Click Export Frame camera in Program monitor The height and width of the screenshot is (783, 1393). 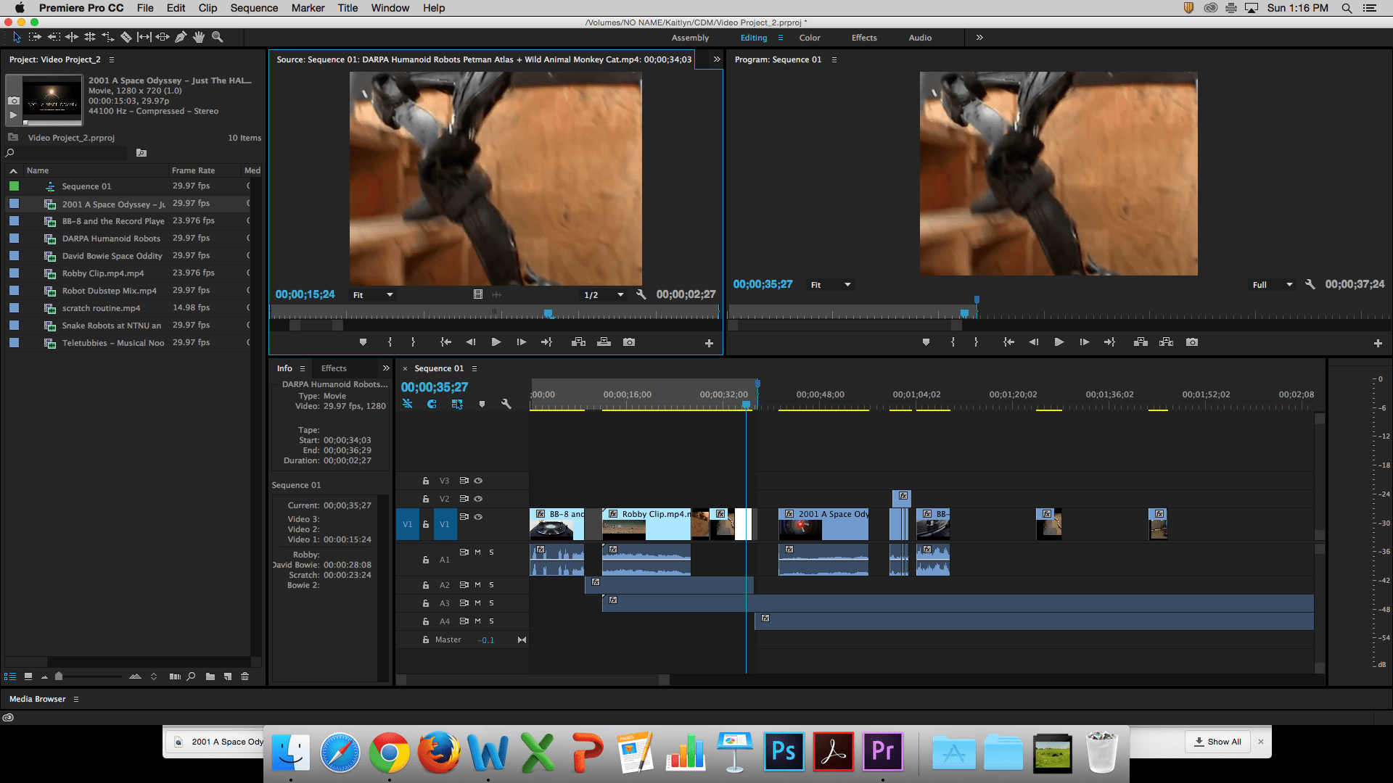click(1192, 342)
